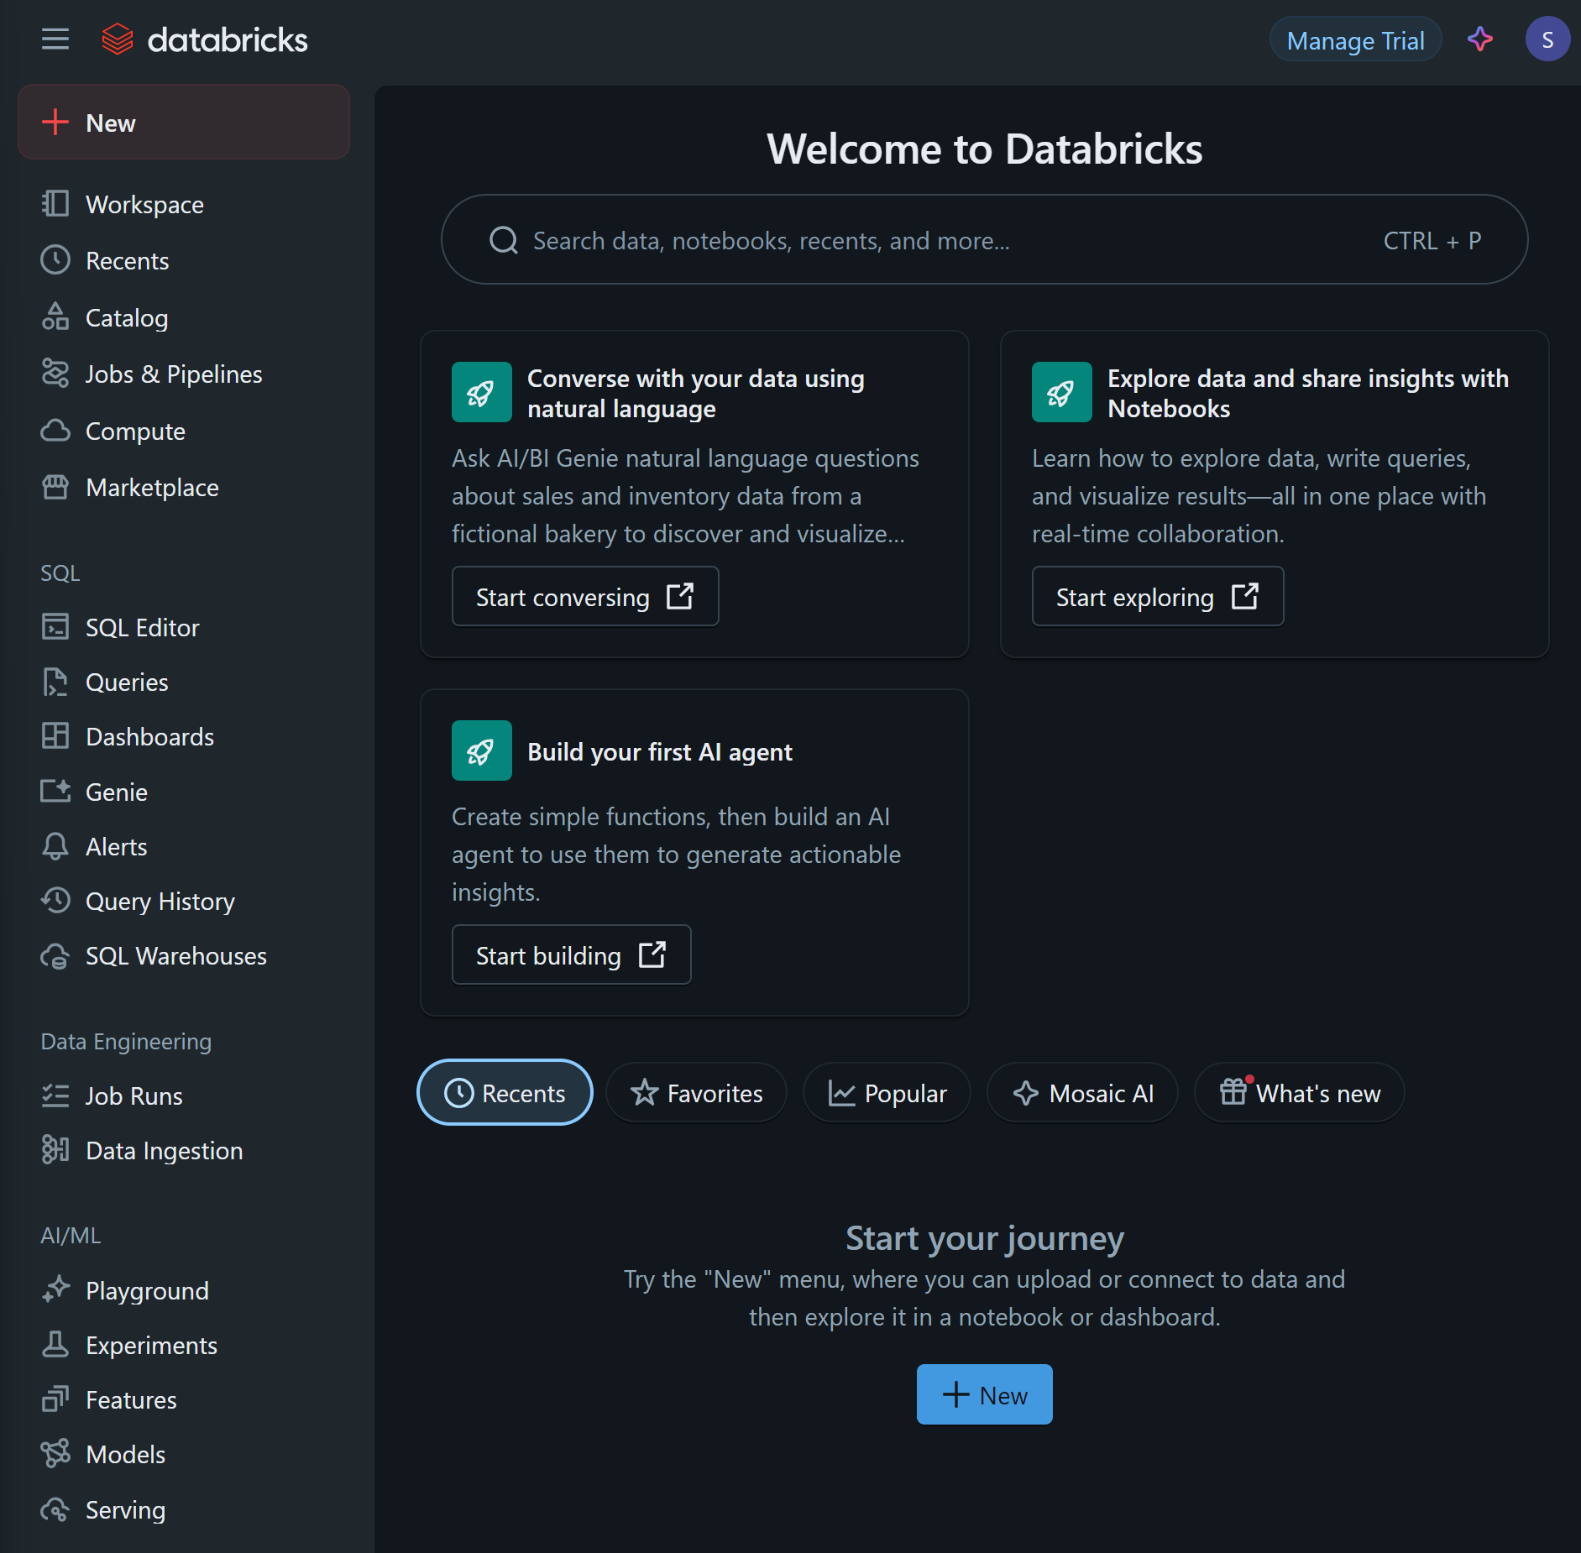The width and height of the screenshot is (1581, 1553).
Task: Click the magnifier icon in search bar
Action: [x=504, y=240]
